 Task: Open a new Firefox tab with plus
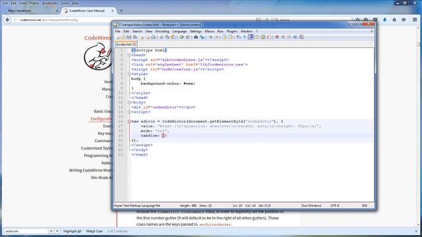[121, 11]
